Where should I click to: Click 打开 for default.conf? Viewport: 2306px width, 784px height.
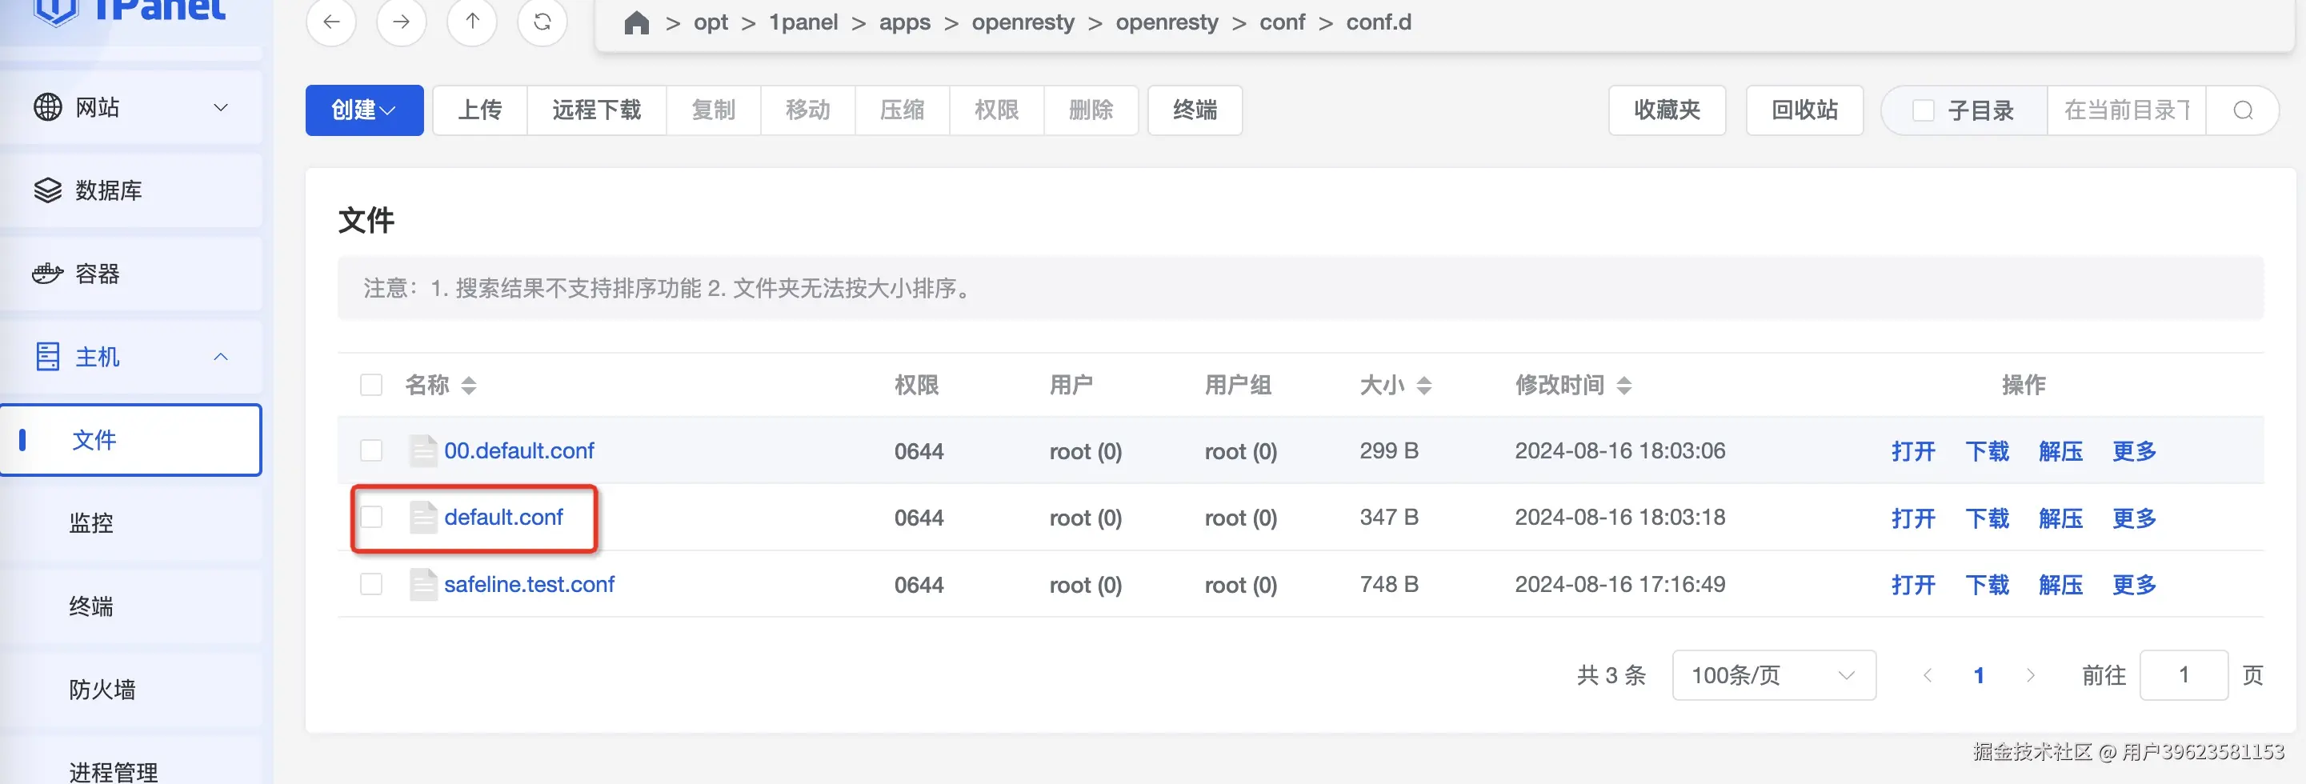pos(1913,518)
